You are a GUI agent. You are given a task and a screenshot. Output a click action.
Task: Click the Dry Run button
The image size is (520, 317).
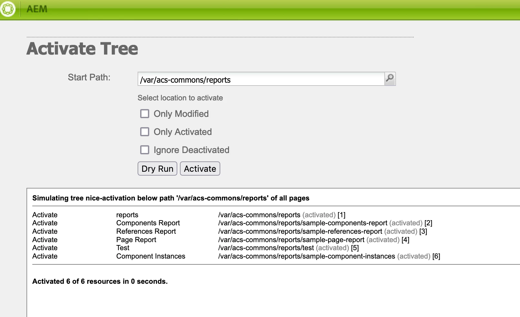(x=157, y=169)
